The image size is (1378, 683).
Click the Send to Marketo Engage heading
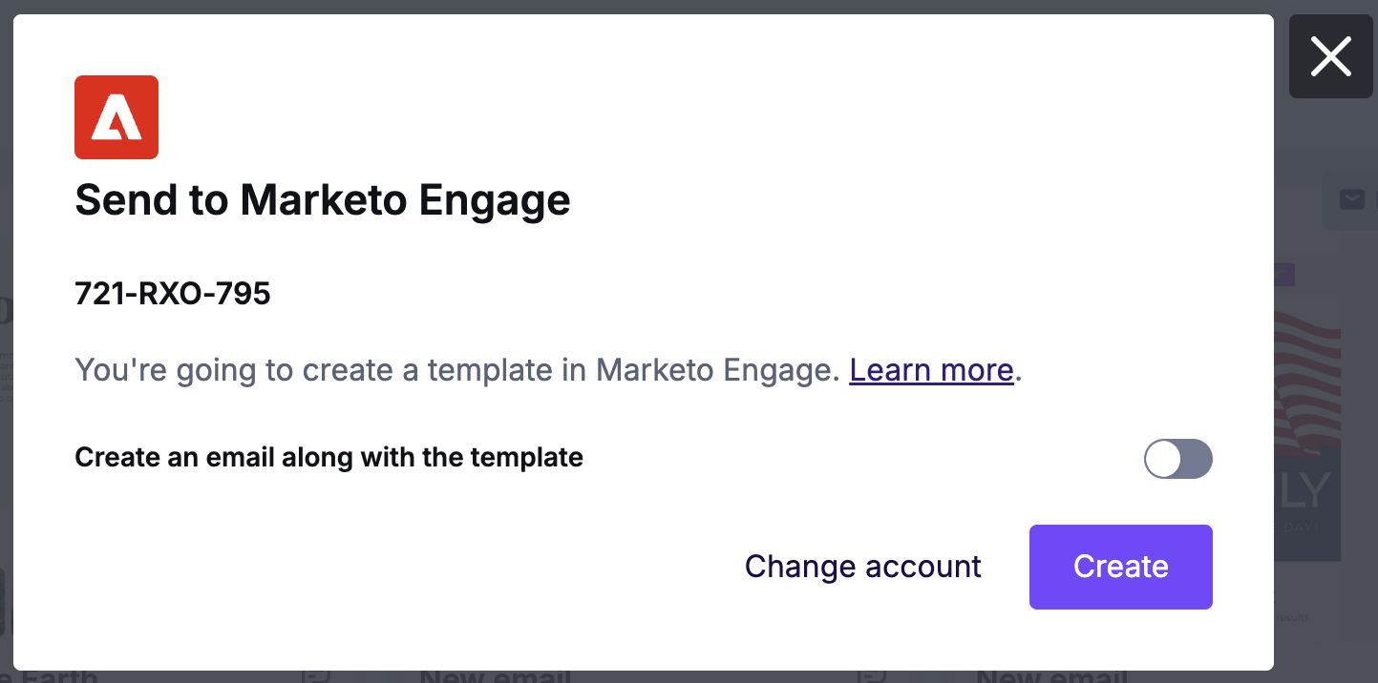(x=323, y=200)
